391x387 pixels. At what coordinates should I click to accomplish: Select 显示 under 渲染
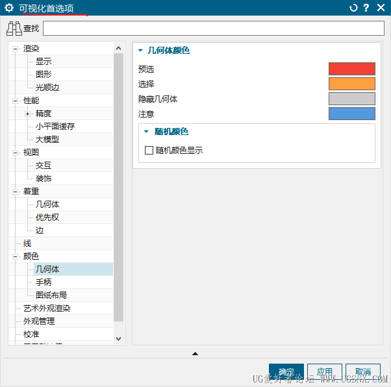click(44, 61)
